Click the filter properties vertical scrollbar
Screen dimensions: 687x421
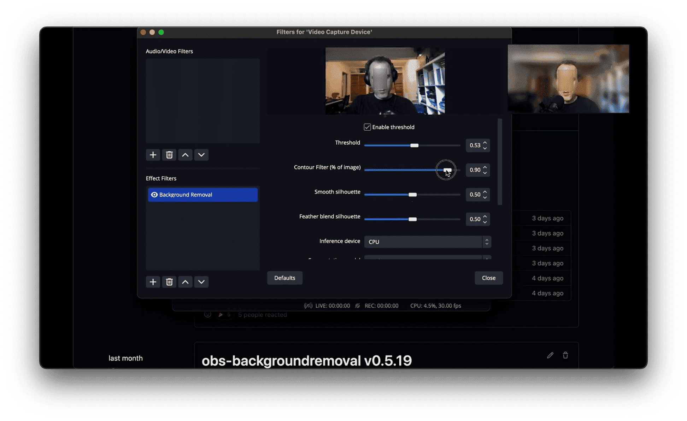500,162
